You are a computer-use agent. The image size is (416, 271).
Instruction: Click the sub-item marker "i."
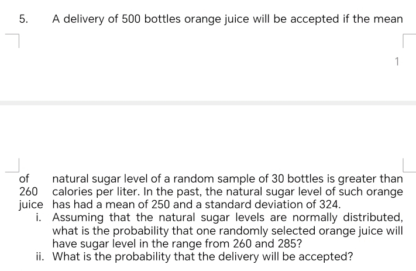click(x=39, y=217)
